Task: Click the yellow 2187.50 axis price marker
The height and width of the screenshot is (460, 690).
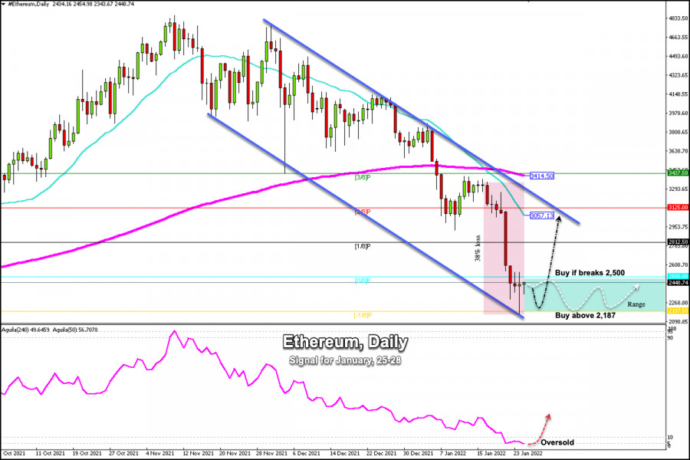Action: (678, 310)
